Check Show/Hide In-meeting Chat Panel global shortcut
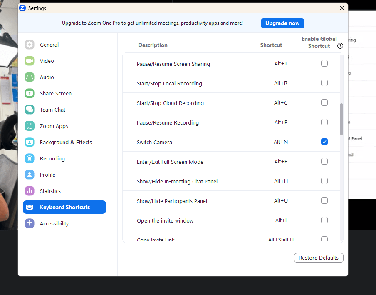Screen dimensions: 376x295 (324, 181)
